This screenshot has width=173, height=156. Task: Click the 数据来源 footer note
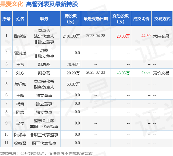[46, 153]
